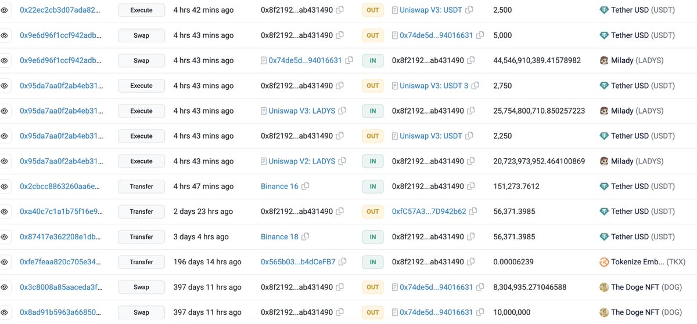Viewport: 697px width, 324px height.
Task: Click the IN badge on the Binance 16 row
Action: click(372, 186)
